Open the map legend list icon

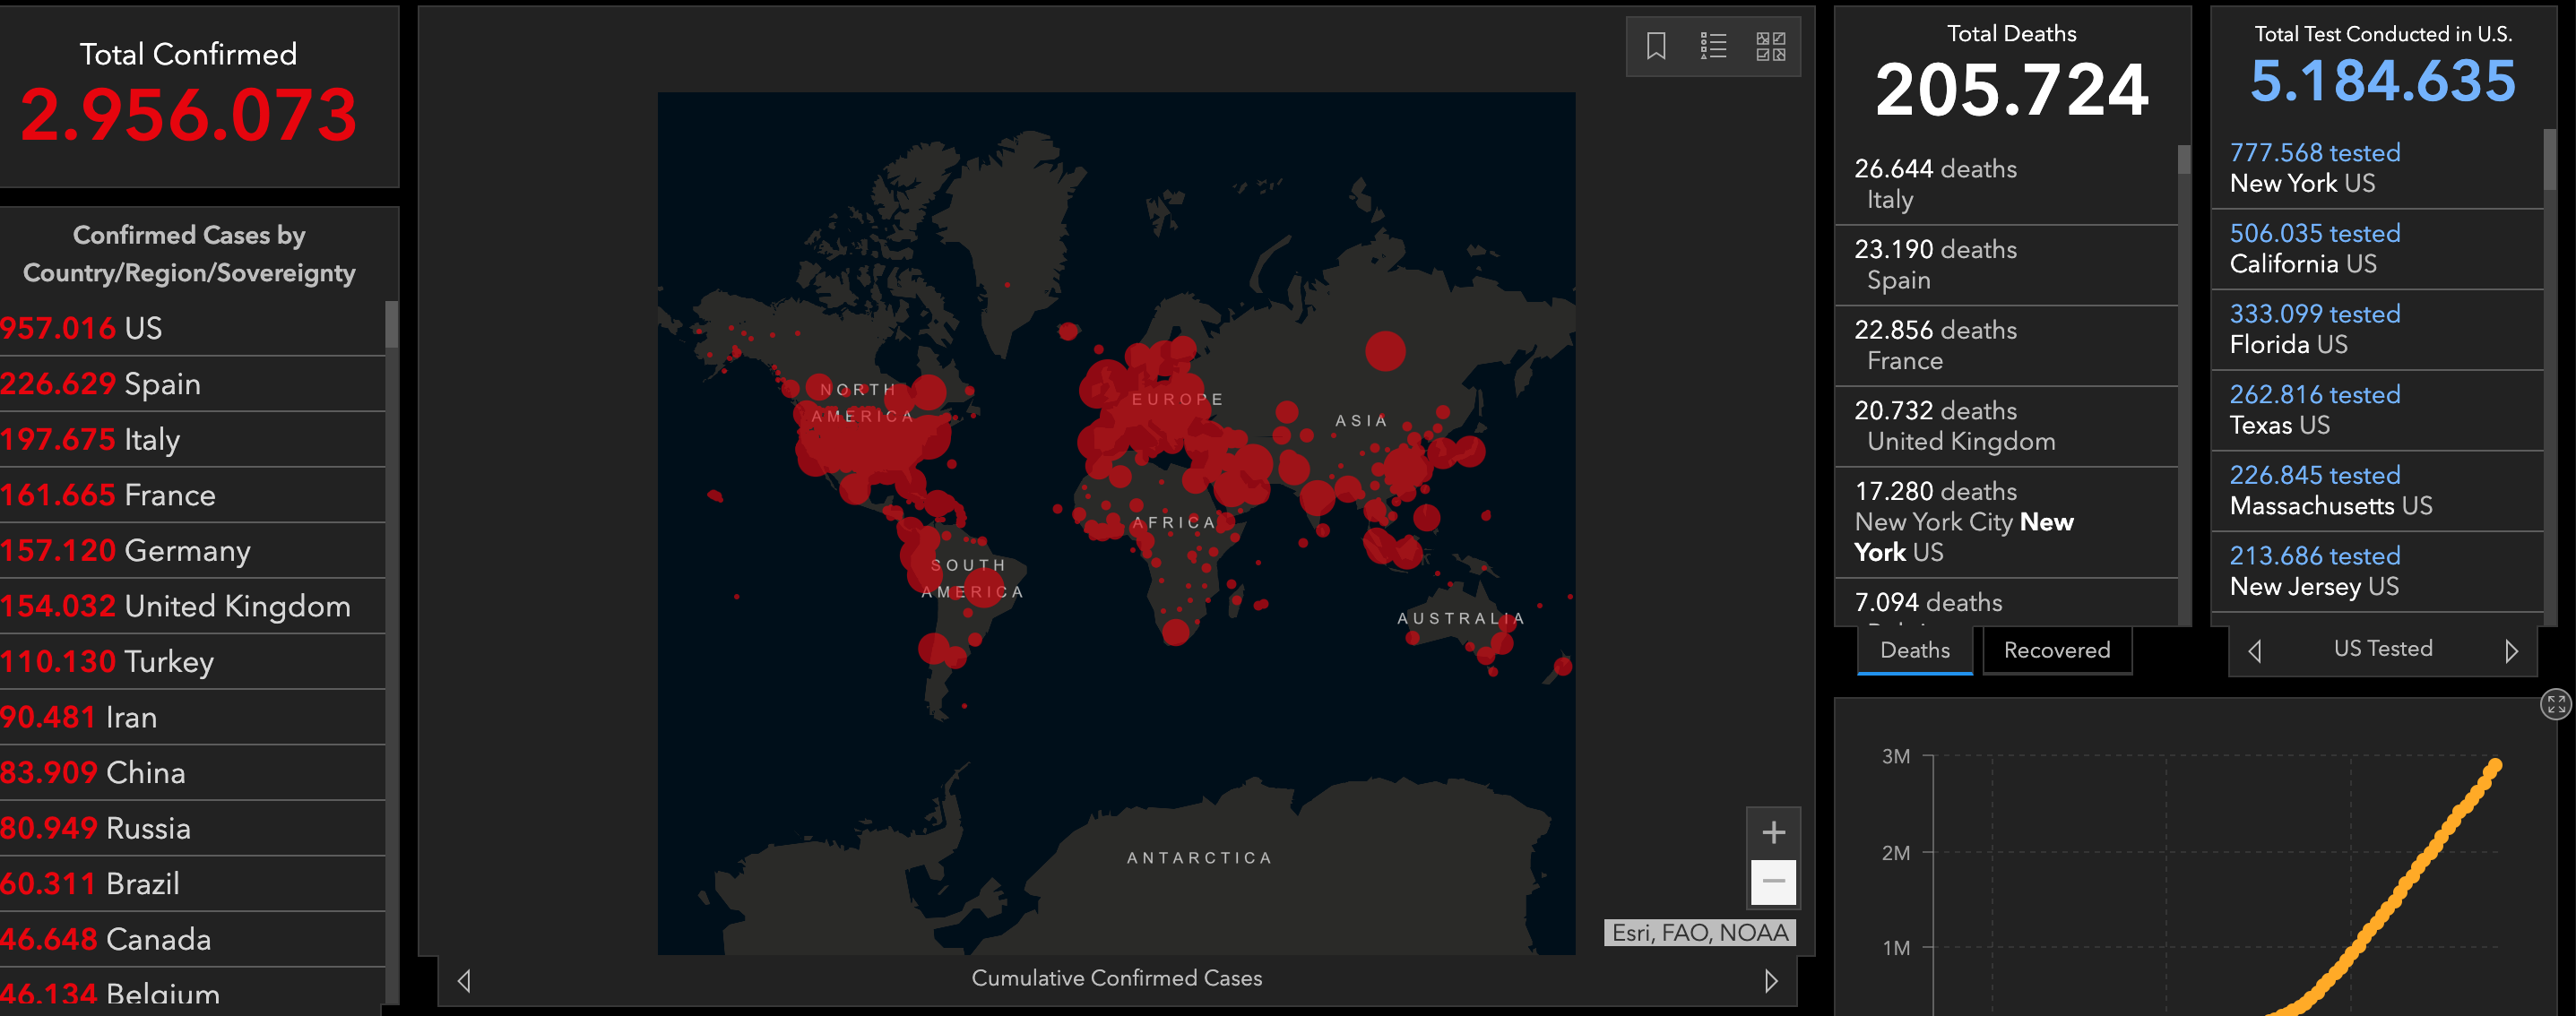[1713, 46]
